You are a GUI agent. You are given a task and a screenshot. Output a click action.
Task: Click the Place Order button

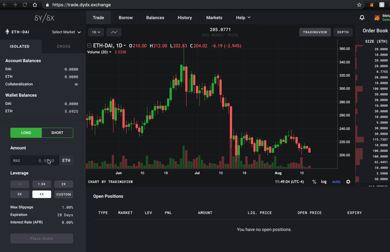pos(42,238)
